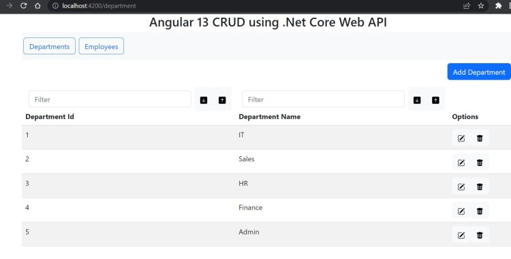511x259 pixels.
Task: Click department id cell 1
Action: (x=27, y=135)
